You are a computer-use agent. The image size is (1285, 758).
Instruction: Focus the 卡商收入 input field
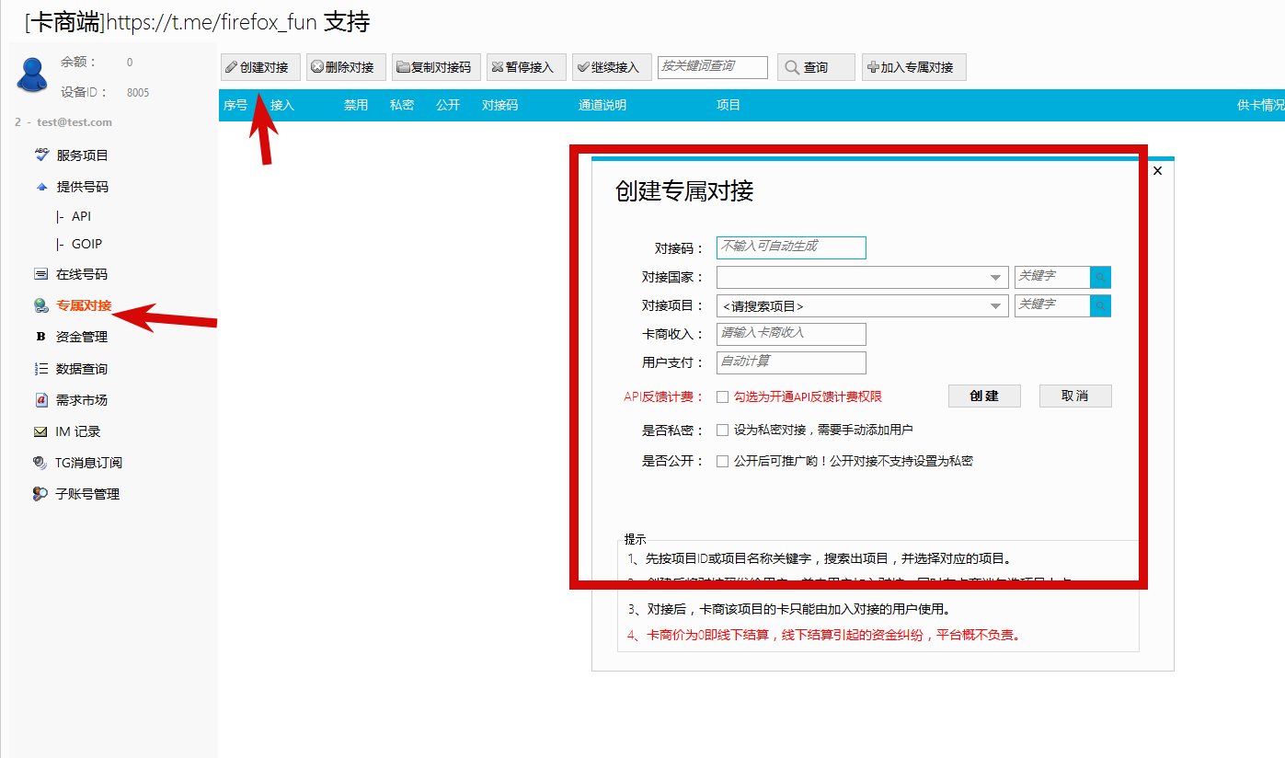click(791, 334)
